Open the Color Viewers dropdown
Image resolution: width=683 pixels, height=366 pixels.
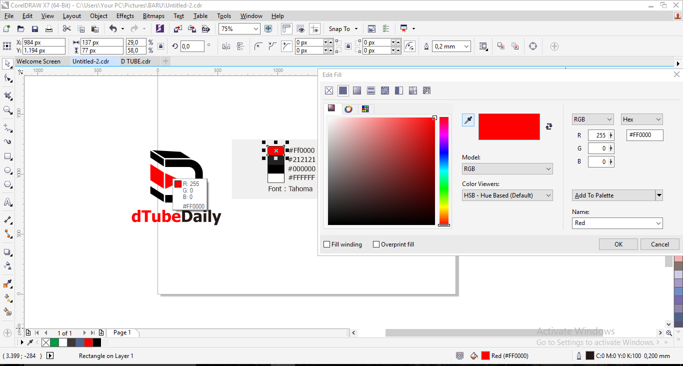click(507, 195)
